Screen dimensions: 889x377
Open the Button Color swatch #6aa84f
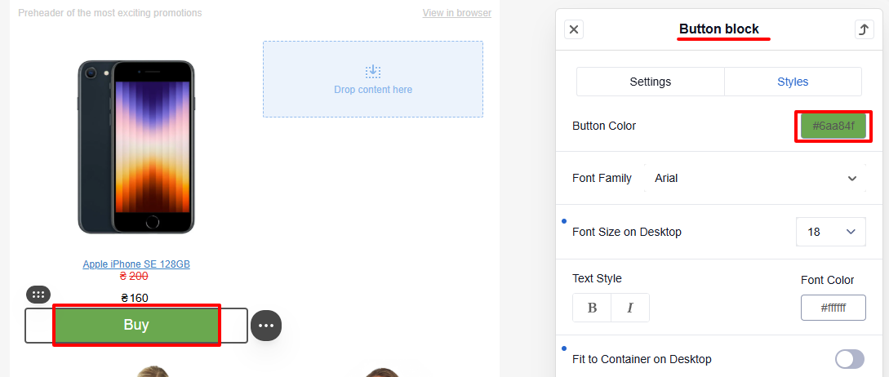(833, 126)
